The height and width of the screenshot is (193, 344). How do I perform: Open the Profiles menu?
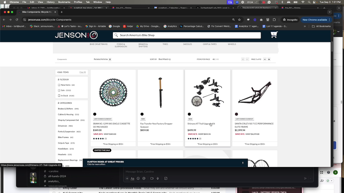click(x=78, y=2)
